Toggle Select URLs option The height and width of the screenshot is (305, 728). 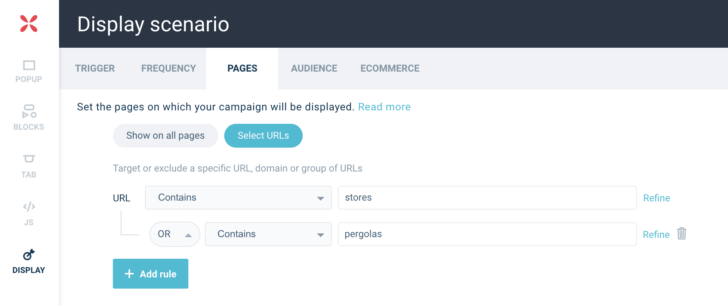pos(263,136)
